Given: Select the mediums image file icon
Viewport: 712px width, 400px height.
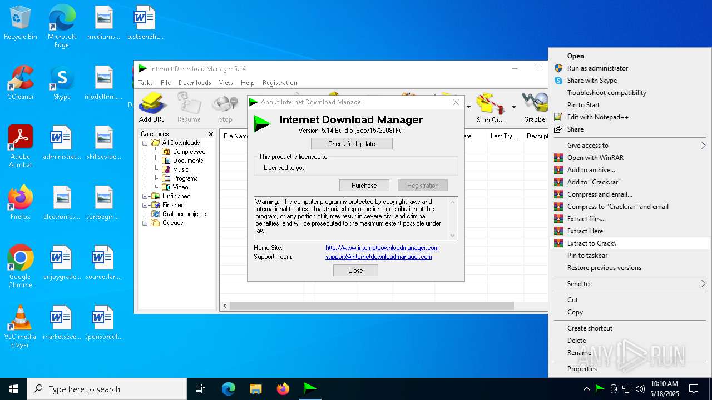Looking at the screenshot, I should click(103, 23).
